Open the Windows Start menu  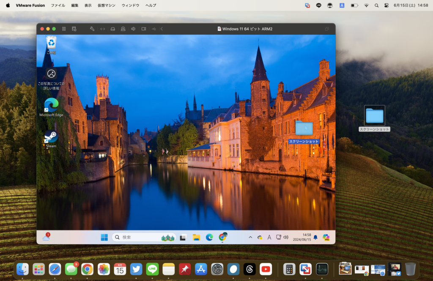pyautogui.click(x=104, y=237)
